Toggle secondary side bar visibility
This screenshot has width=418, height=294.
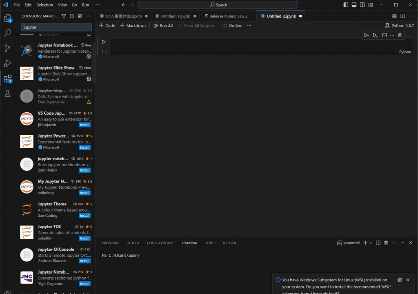362,5
